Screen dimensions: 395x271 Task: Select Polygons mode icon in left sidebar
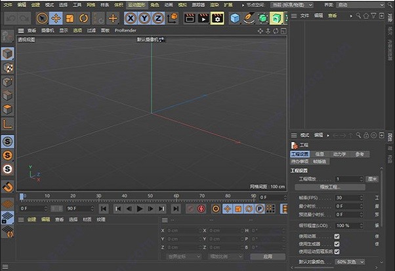click(x=8, y=109)
